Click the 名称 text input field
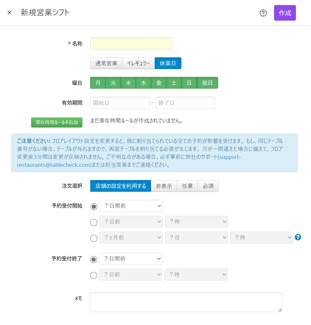The height and width of the screenshot is (325, 311). [x=131, y=44]
